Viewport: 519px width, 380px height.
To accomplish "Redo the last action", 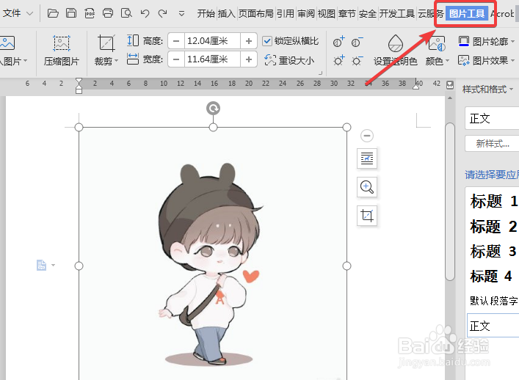I will pyautogui.click(x=162, y=13).
